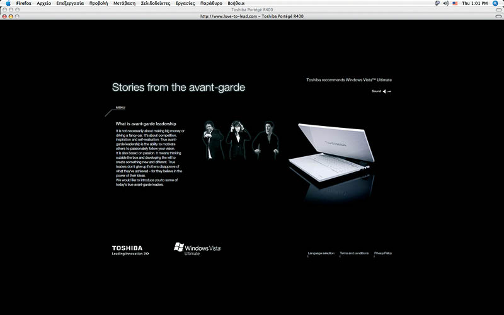The height and width of the screenshot is (315, 504).
Task: Click the Thu 1:01 PM clock
Action: point(475,3)
